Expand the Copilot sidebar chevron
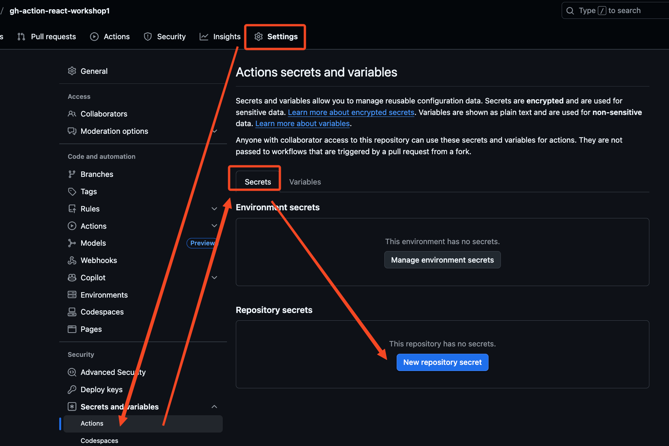 click(x=214, y=278)
